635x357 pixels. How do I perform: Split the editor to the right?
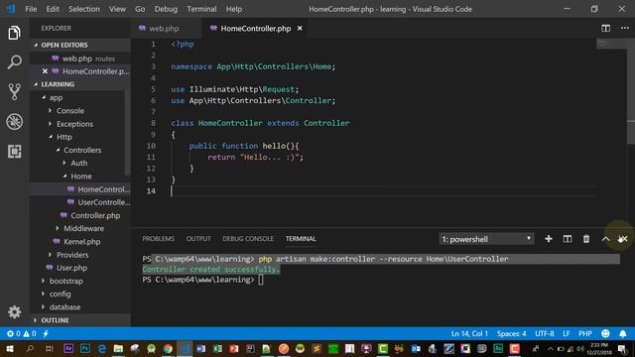pos(605,28)
